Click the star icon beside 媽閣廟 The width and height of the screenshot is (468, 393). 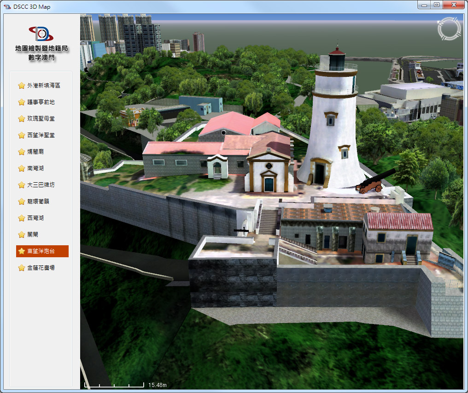tap(21, 152)
